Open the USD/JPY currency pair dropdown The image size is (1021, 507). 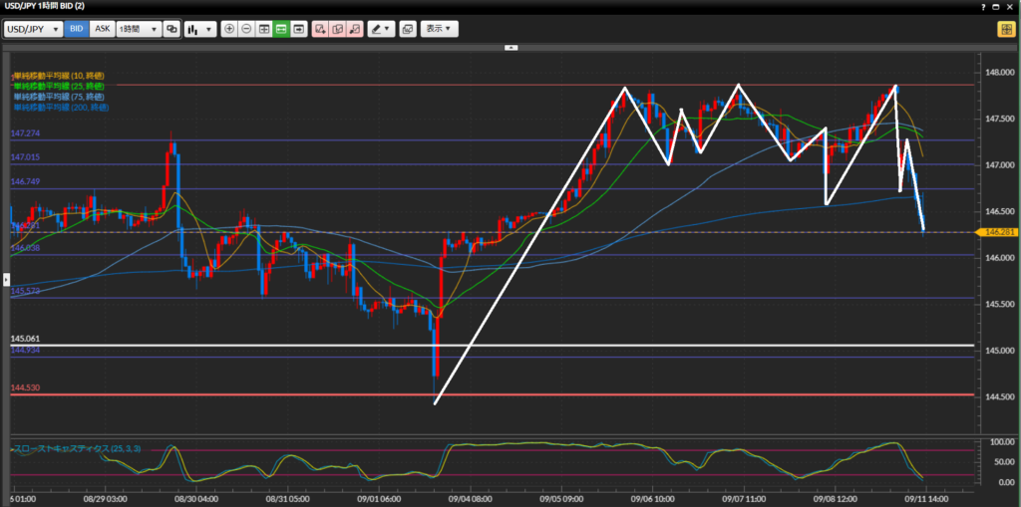coord(33,29)
